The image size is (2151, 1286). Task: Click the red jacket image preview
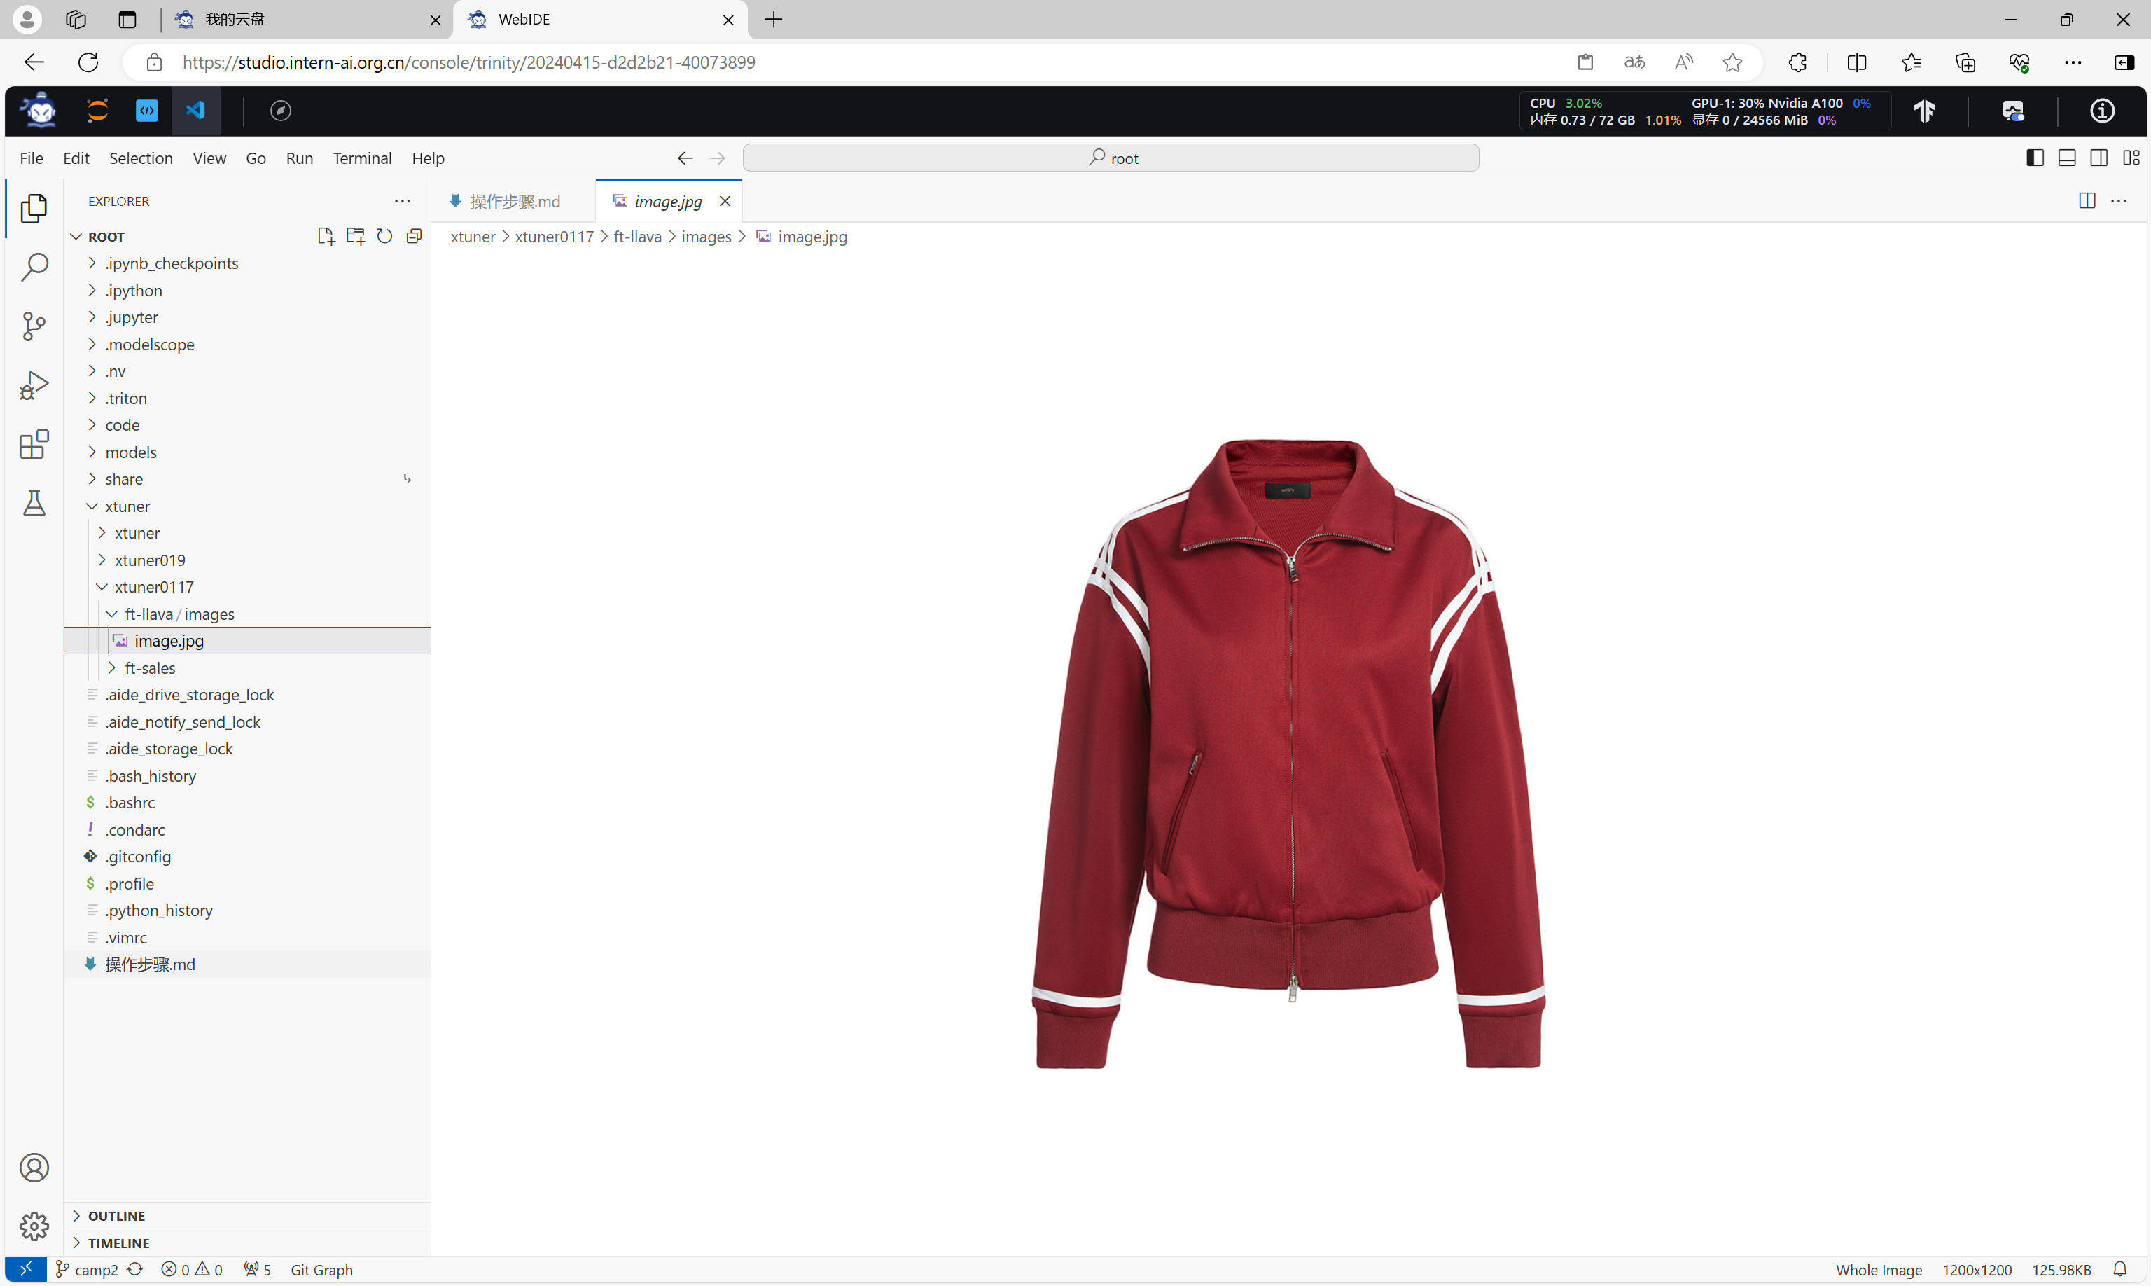[x=1288, y=754]
